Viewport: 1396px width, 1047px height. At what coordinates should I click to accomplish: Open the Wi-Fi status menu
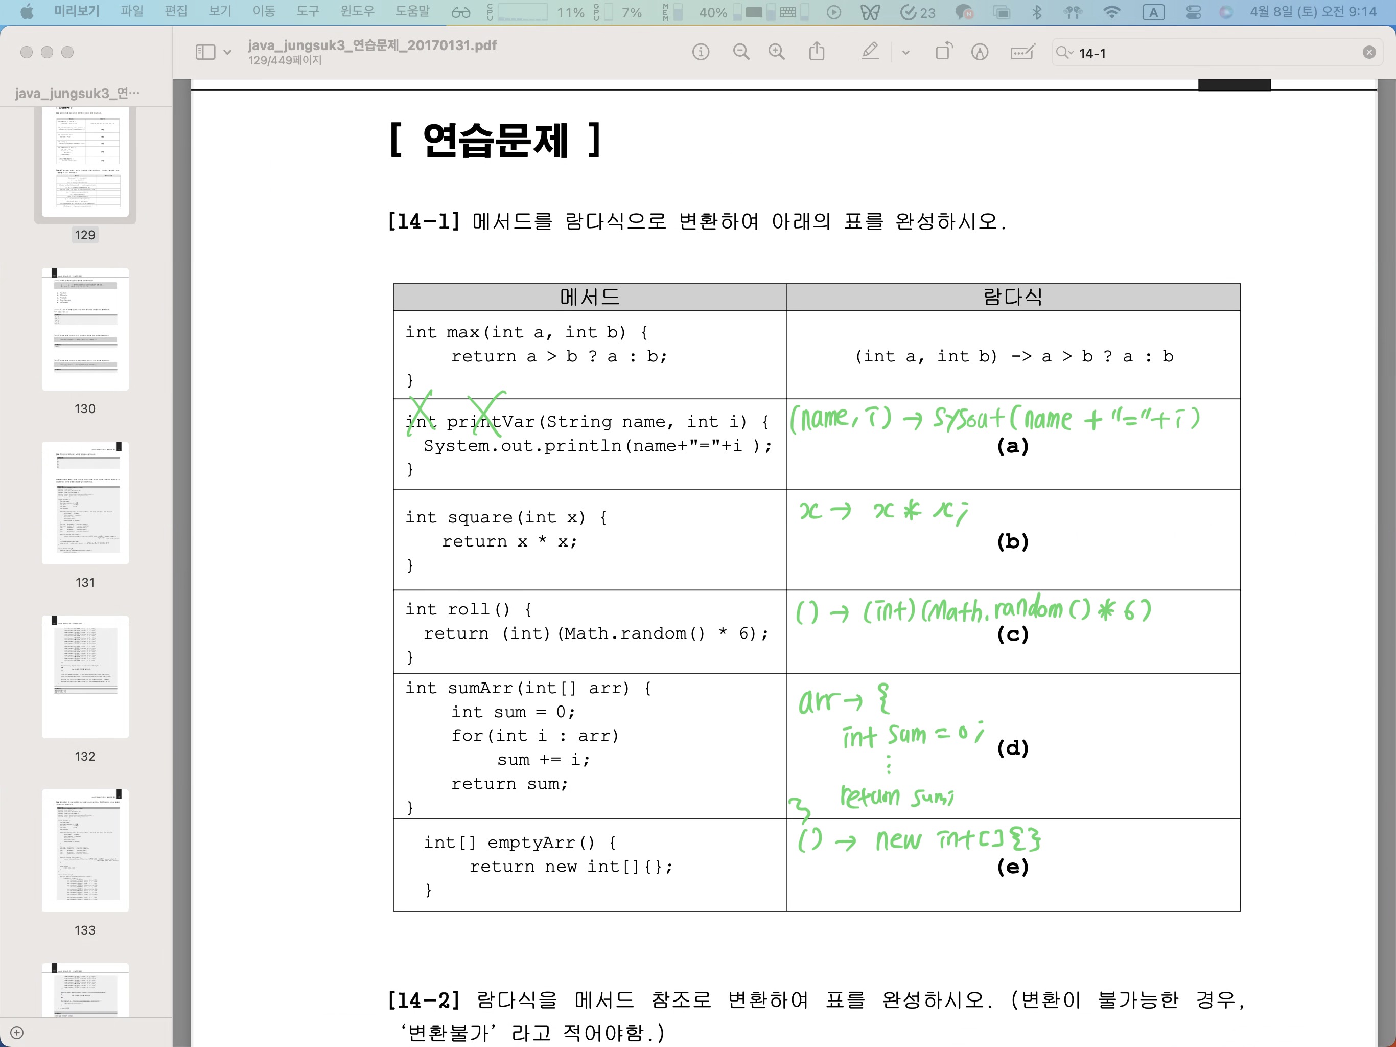(x=1111, y=12)
